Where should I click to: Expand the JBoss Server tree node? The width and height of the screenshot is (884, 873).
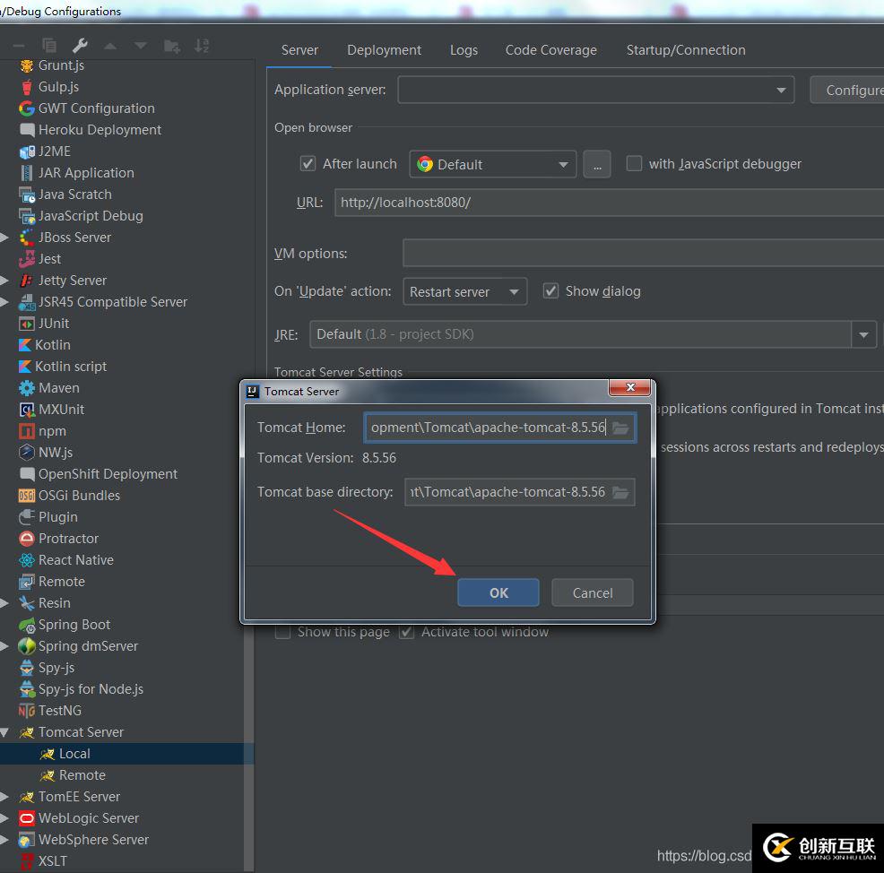point(4,238)
